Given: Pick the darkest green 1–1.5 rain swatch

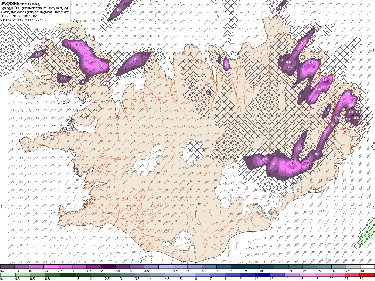Looking at the screenshot, I should (x=68, y=275).
